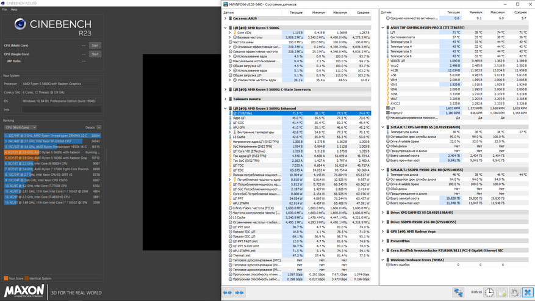535x301 pixels.
Task: Select the Running Ryzen 5 5600G ranking entry
Action: tap(52, 153)
